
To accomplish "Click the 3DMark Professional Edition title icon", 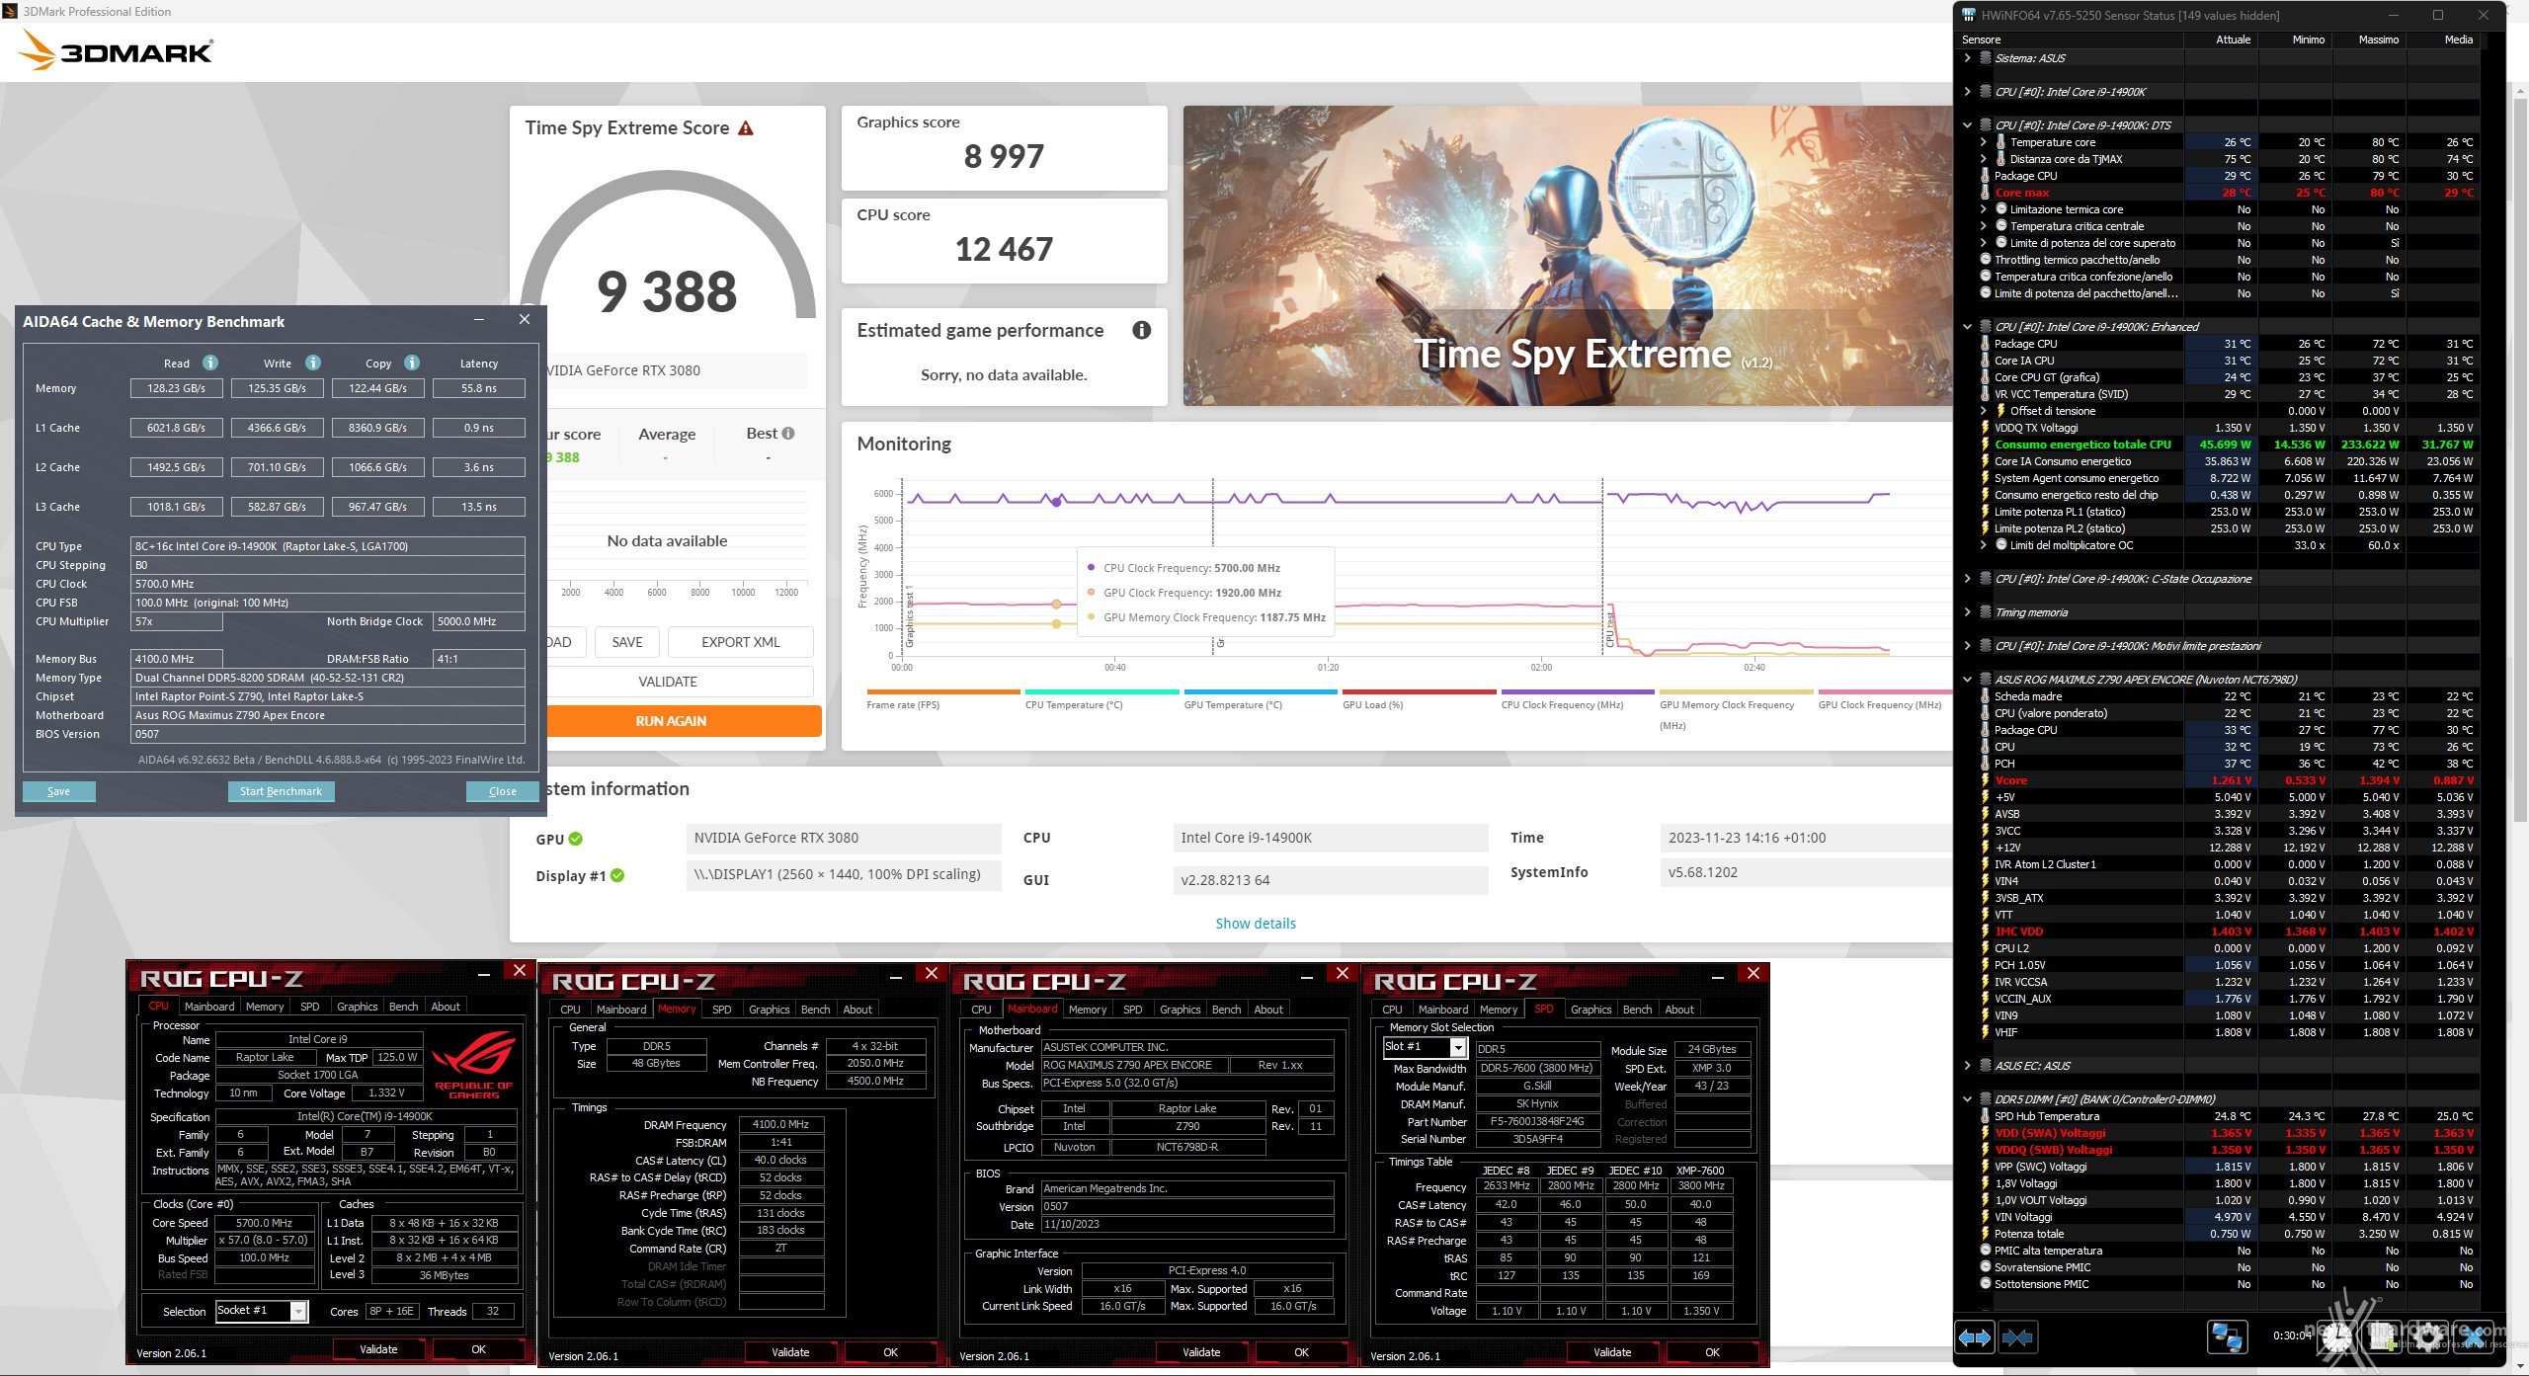I will 11,11.
